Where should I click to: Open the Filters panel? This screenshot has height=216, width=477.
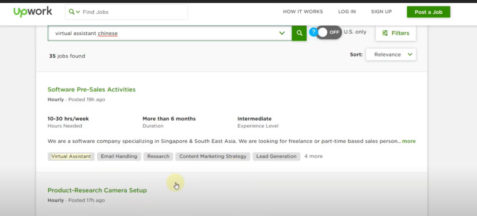point(395,33)
